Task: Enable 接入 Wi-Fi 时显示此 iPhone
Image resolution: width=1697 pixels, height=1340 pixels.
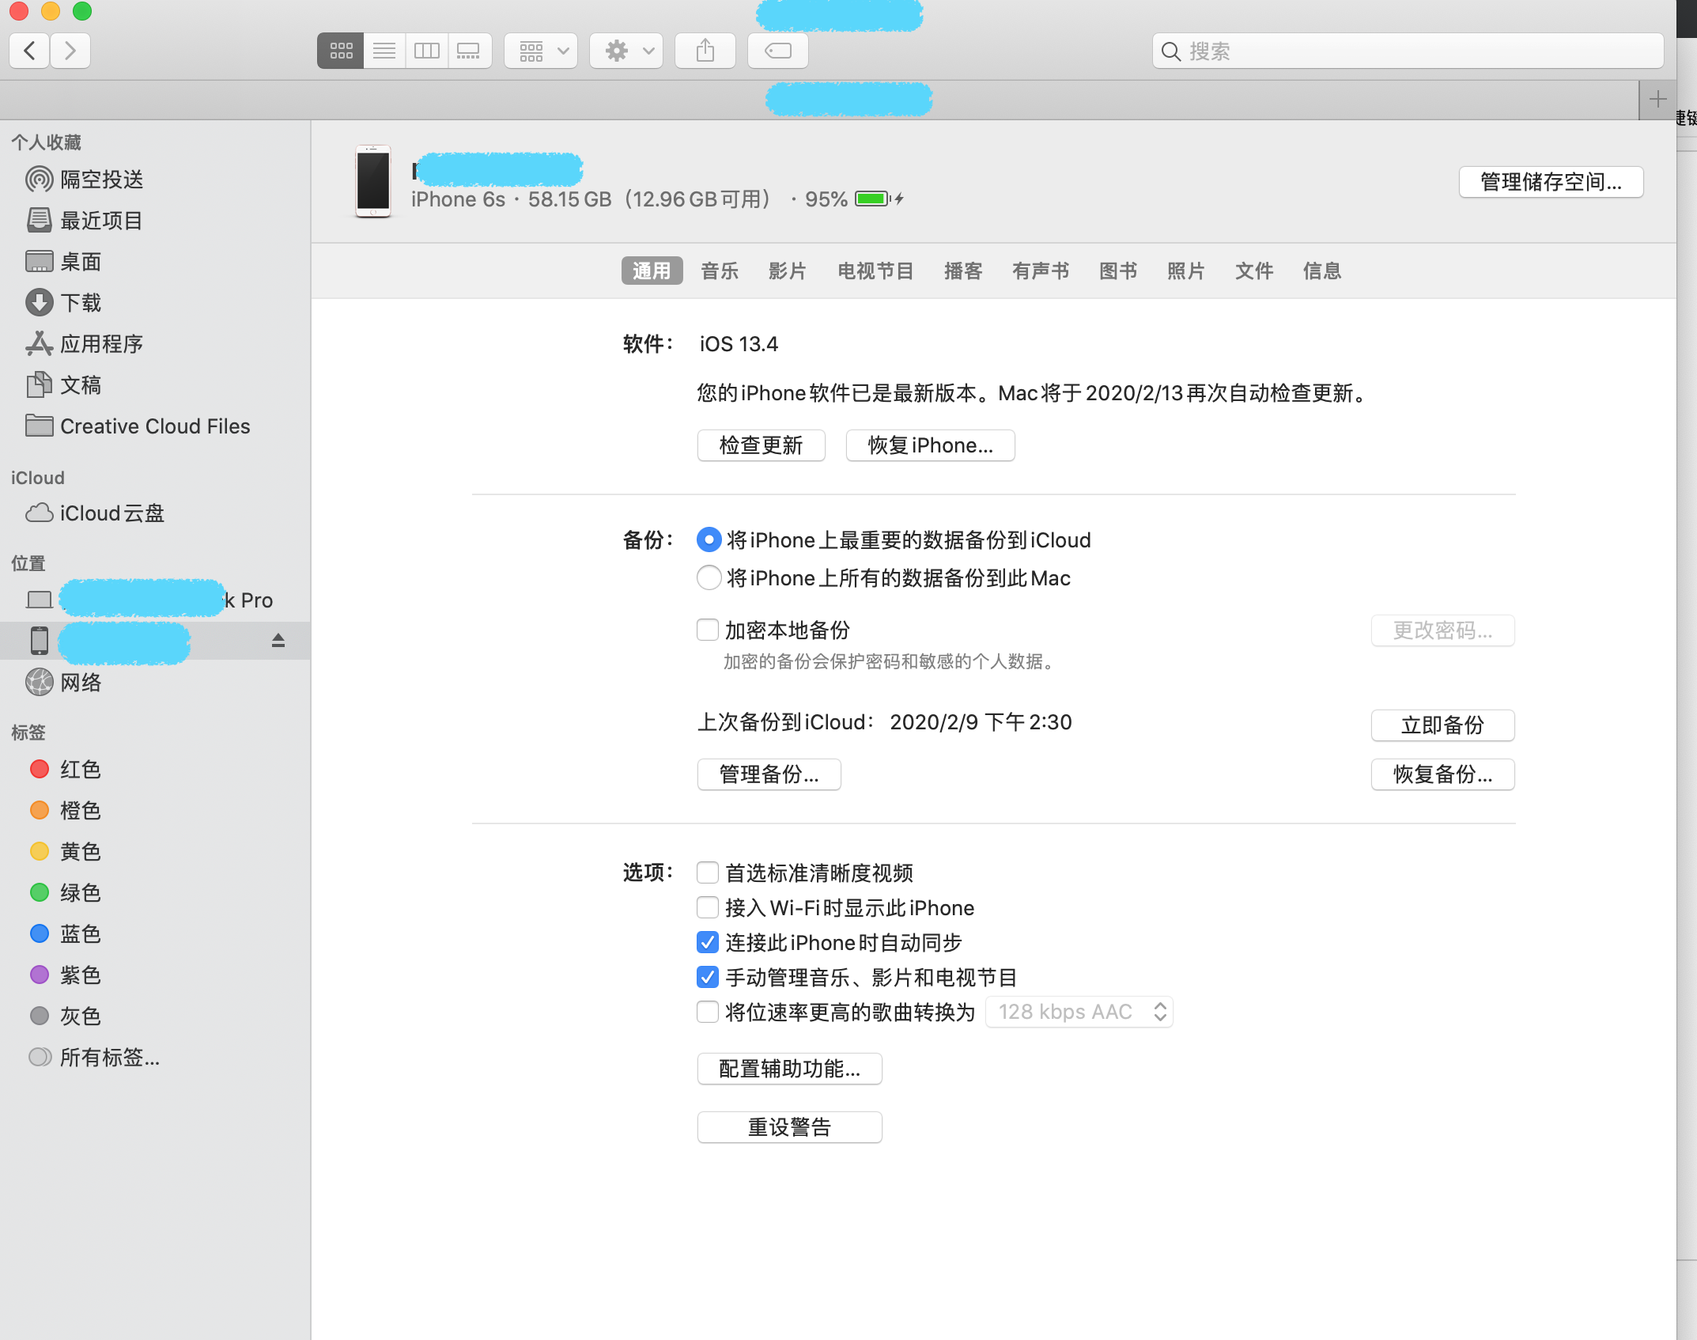Action: [708, 908]
